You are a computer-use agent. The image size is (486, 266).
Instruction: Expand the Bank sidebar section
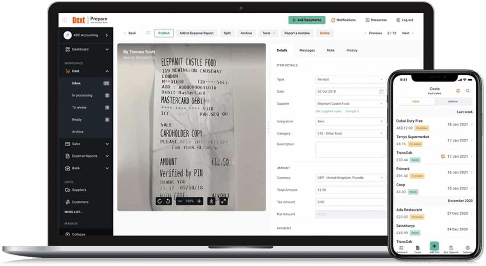tap(107, 168)
